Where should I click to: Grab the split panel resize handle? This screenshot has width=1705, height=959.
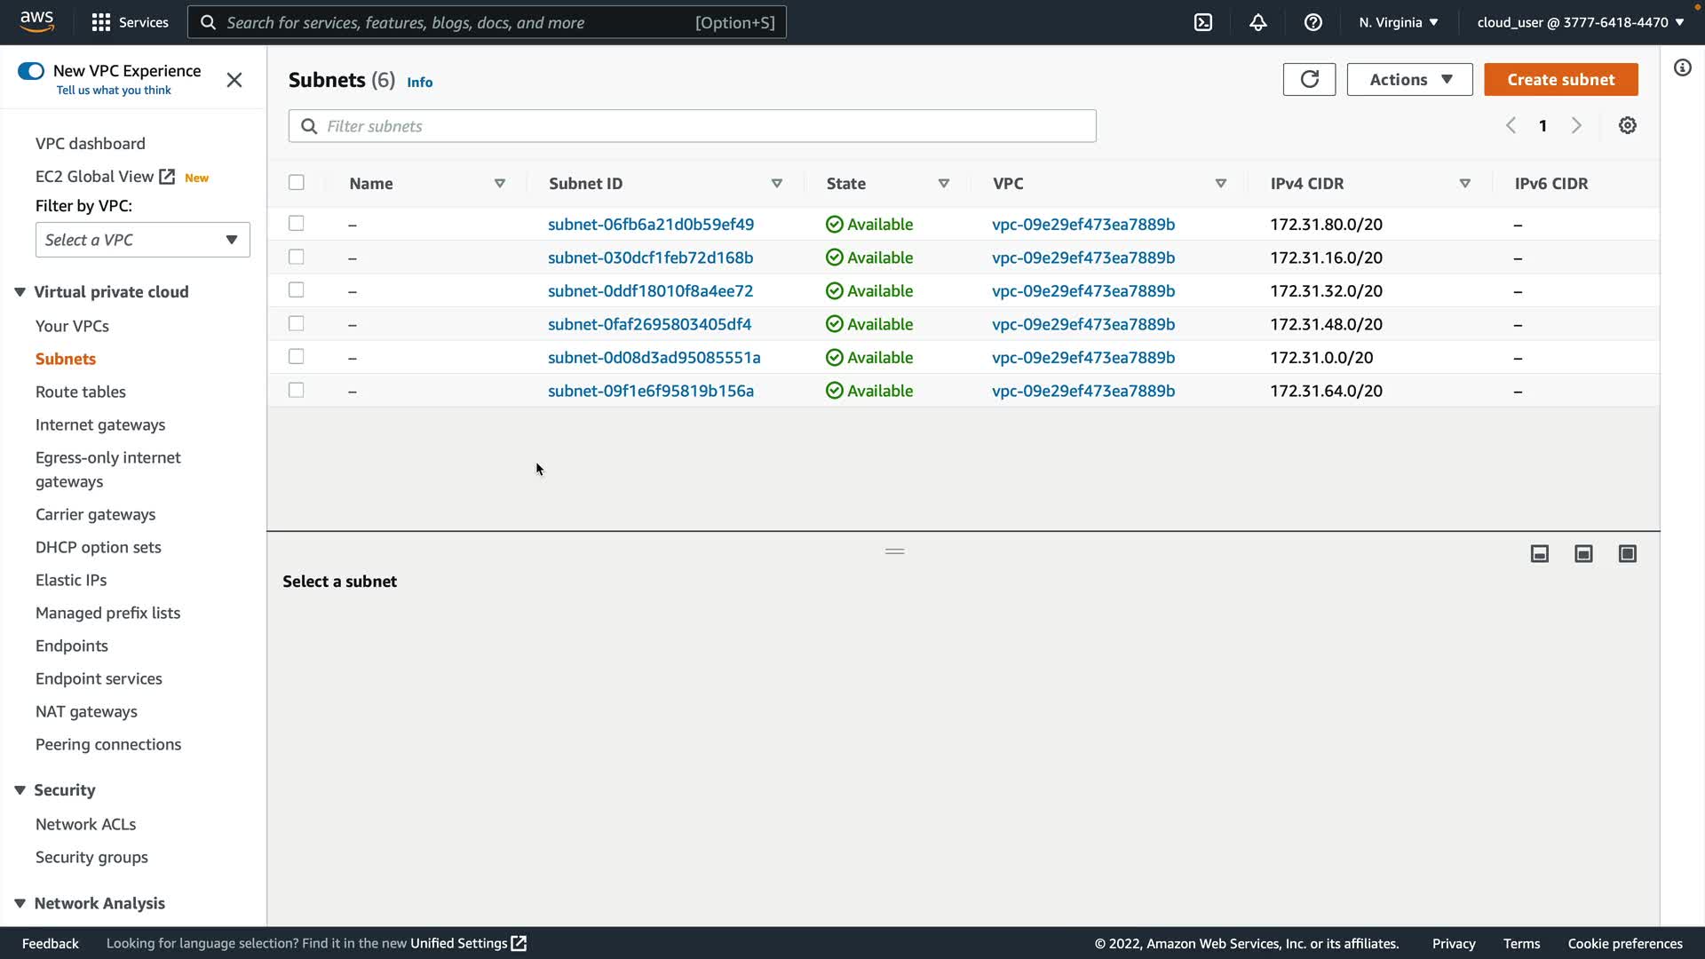(x=894, y=551)
